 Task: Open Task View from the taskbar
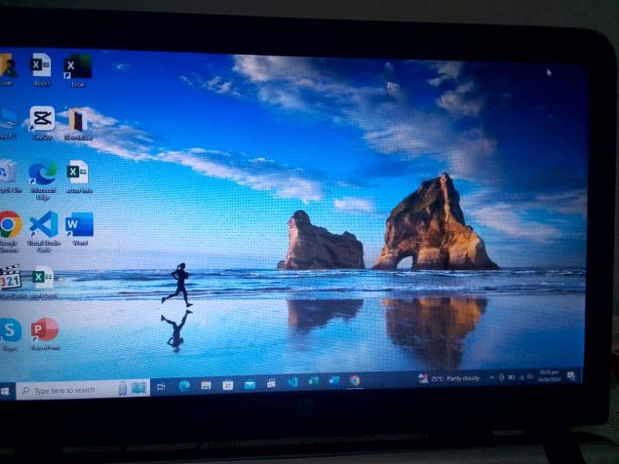[161, 387]
